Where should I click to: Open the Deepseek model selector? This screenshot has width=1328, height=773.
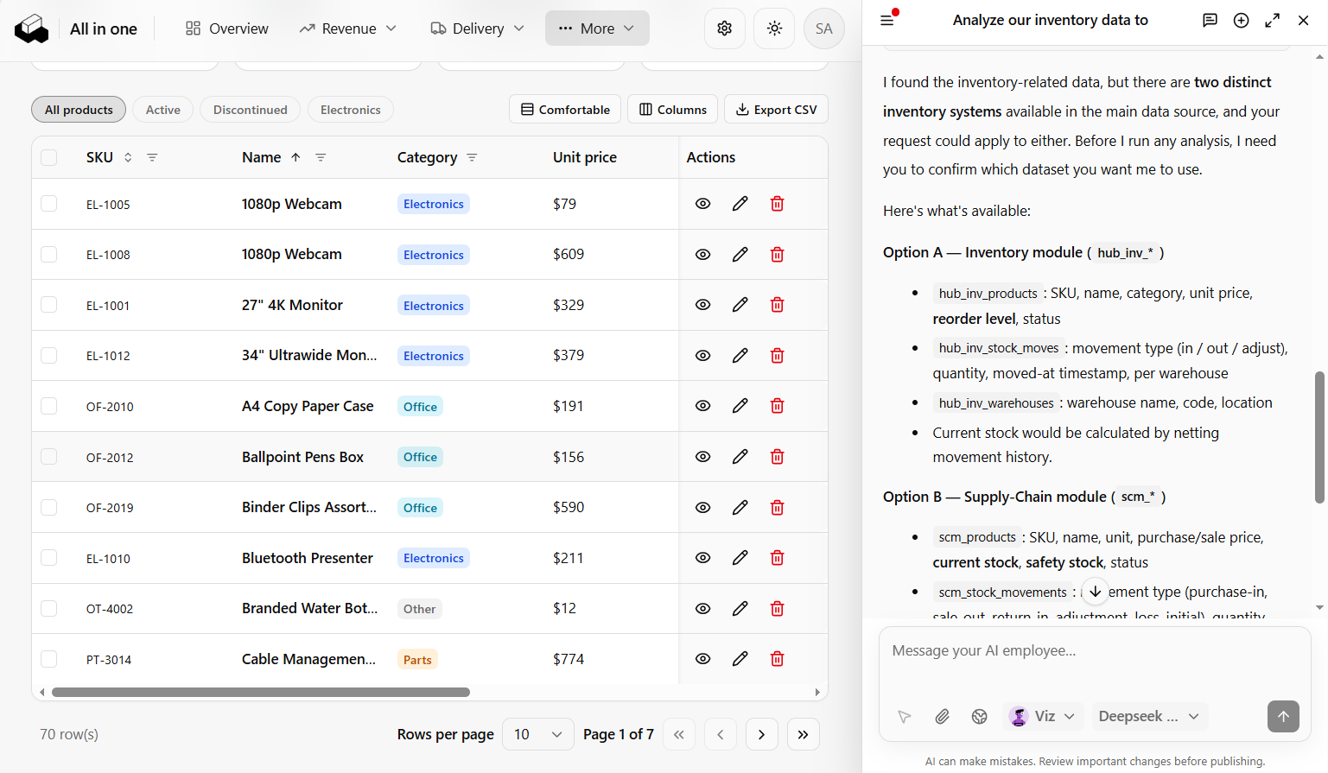pyautogui.click(x=1149, y=716)
